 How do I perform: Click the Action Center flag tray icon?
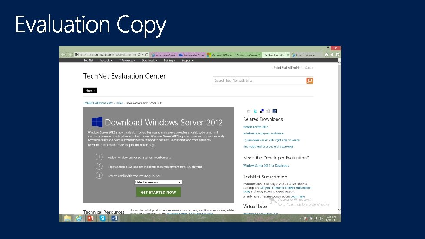point(306,219)
